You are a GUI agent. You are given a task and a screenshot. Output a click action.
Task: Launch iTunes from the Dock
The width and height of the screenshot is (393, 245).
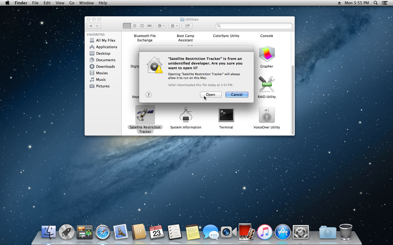pos(264,232)
